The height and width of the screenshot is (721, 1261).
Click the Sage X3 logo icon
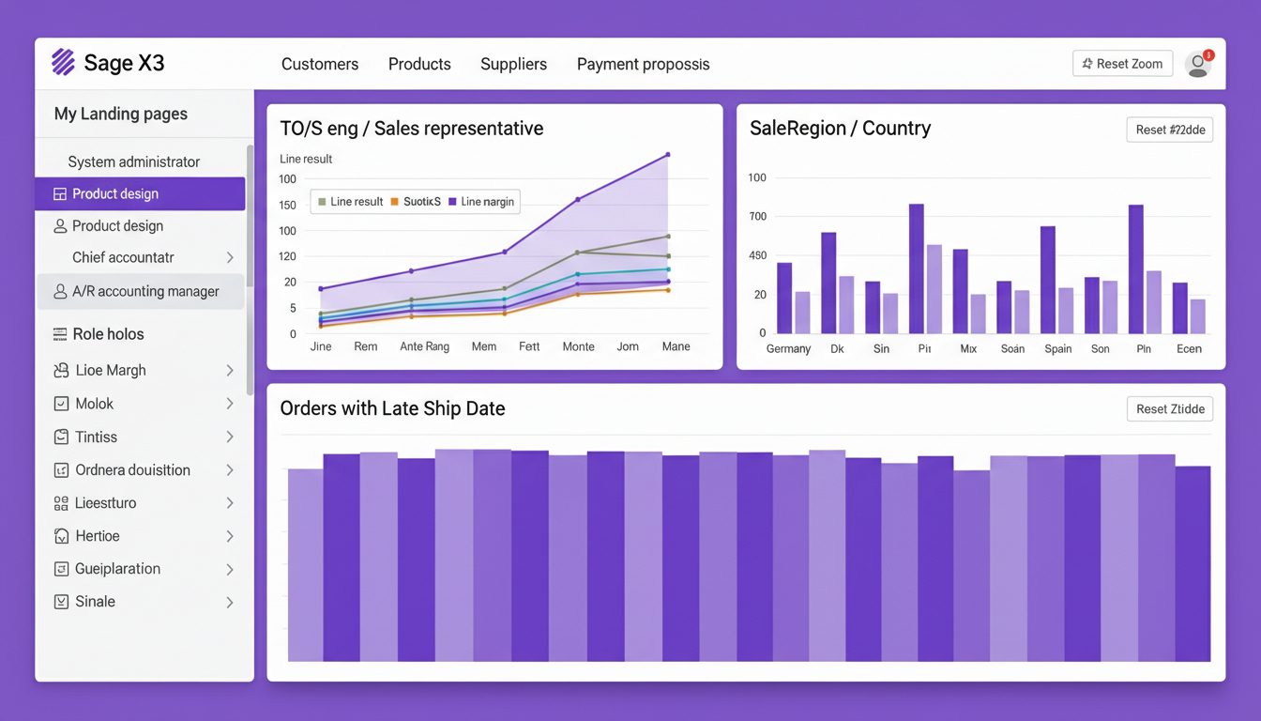click(63, 62)
